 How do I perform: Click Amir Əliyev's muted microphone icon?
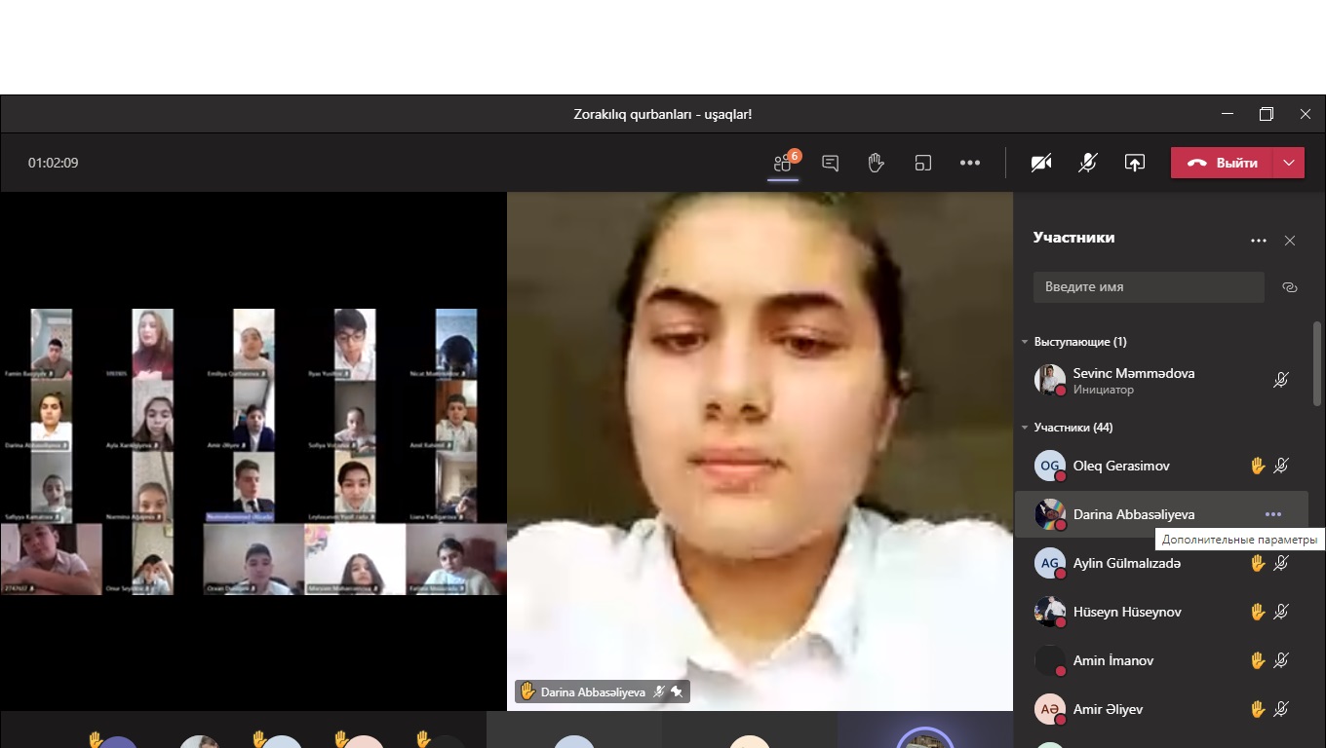click(1281, 709)
